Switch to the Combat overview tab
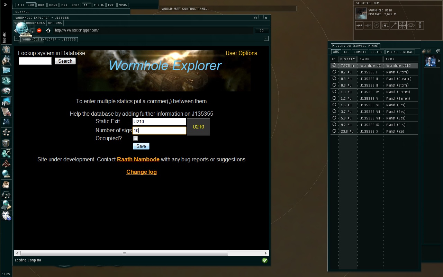Image resolution: width=443 pixels, height=277 pixels. [x=360, y=52]
